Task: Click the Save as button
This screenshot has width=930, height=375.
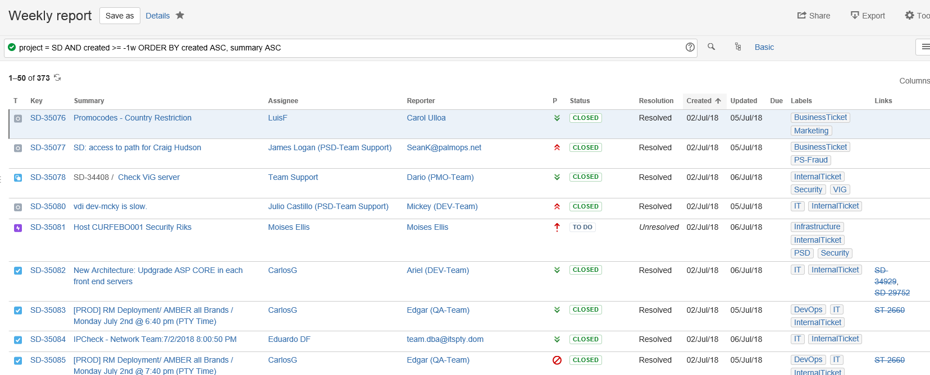Action: [120, 16]
